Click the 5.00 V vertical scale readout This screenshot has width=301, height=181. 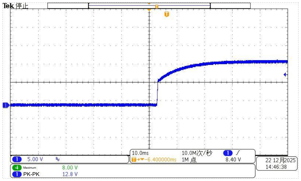(x=35, y=159)
